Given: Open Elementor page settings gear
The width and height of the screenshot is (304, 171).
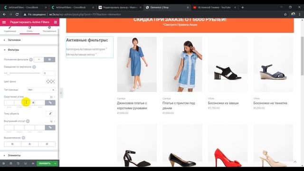Looking at the screenshot, I should coord(3,163).
